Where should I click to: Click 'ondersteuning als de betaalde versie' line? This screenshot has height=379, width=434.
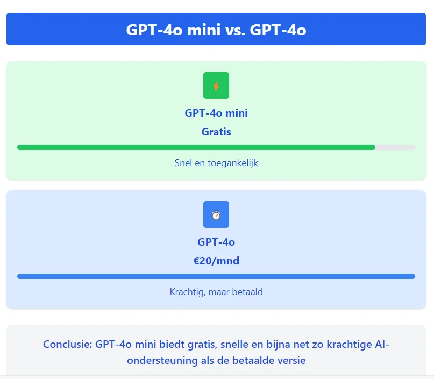pos(216,361)
